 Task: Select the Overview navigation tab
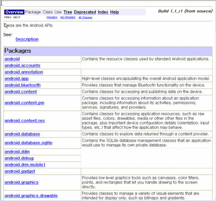[14, 12]
